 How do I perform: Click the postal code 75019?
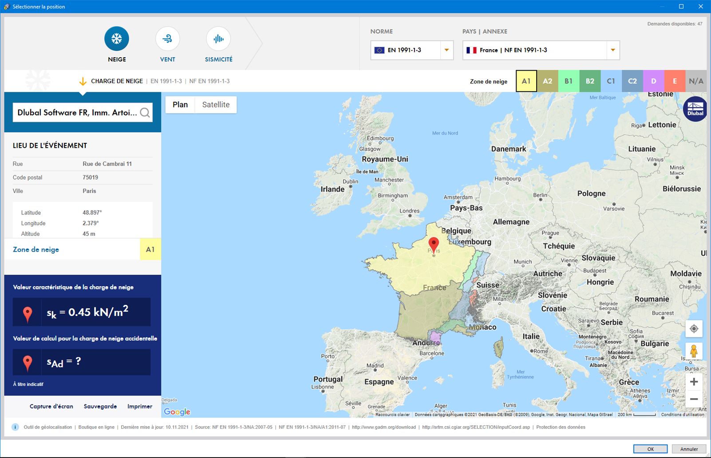pos(90,178)
